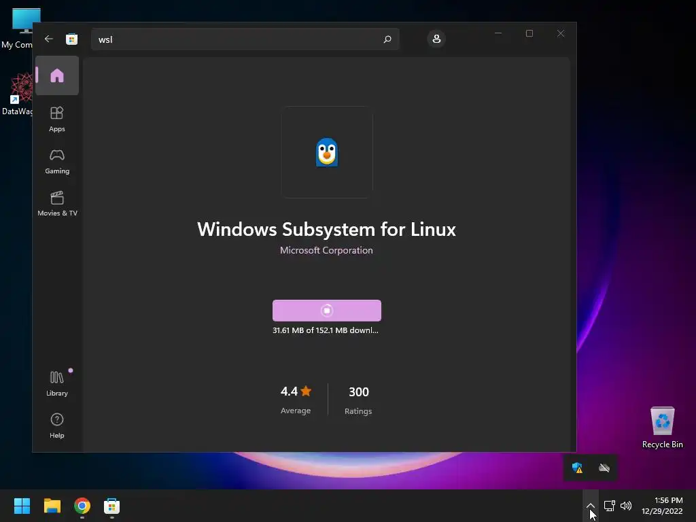Click the volume speaker tray icon

626,506
